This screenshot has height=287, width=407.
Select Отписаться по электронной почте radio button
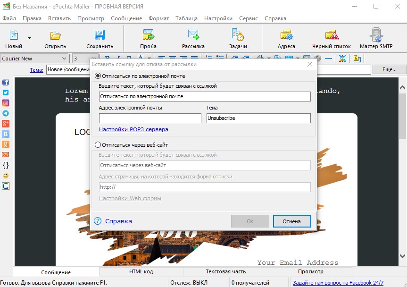[98, 76]
